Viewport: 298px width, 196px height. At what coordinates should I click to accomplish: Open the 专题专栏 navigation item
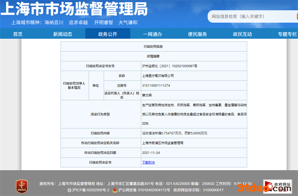(x=287, y=34)
